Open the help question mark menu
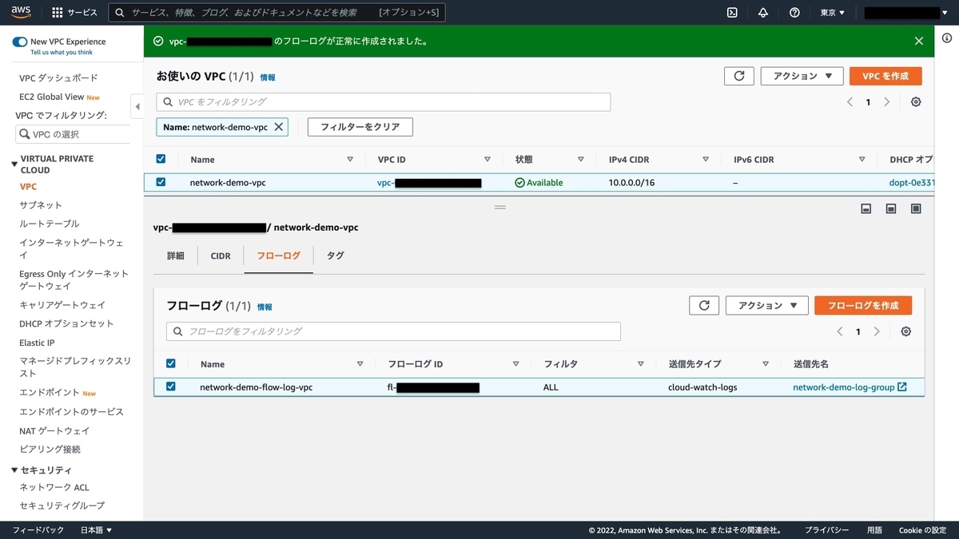Viewport: 959px width, 539px height. coord(794,13)
